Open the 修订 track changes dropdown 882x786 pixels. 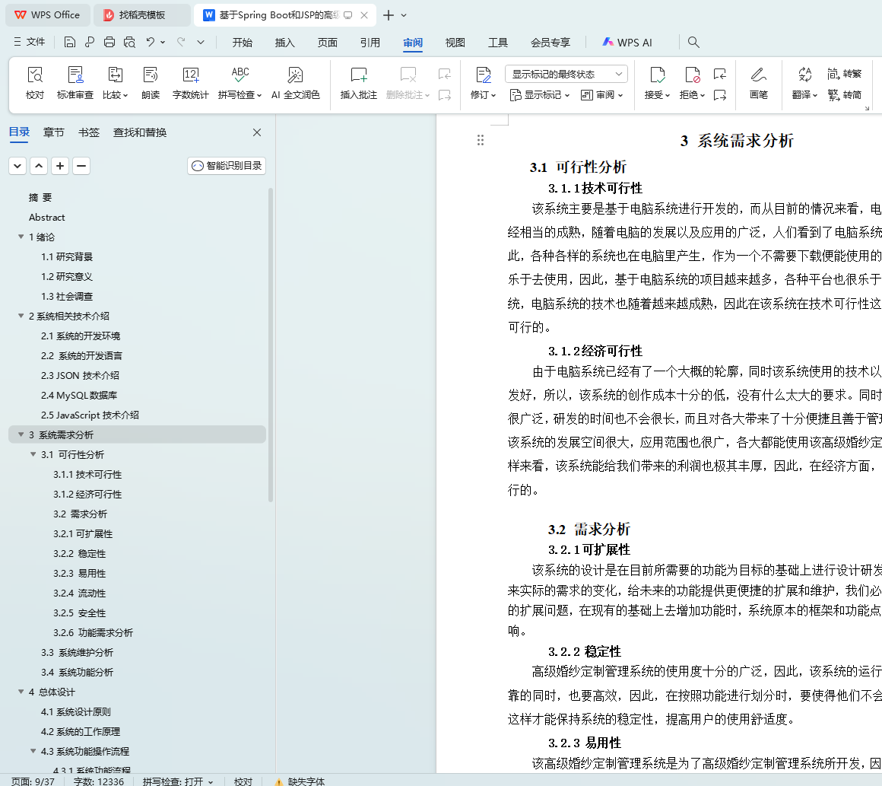tap(483, 83)
